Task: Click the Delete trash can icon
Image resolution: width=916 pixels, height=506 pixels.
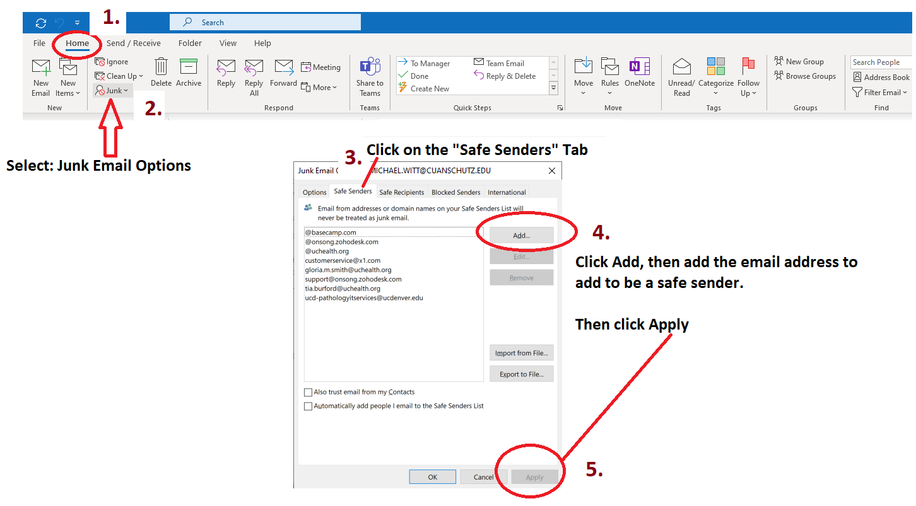Action: click(x=161, y=67)
